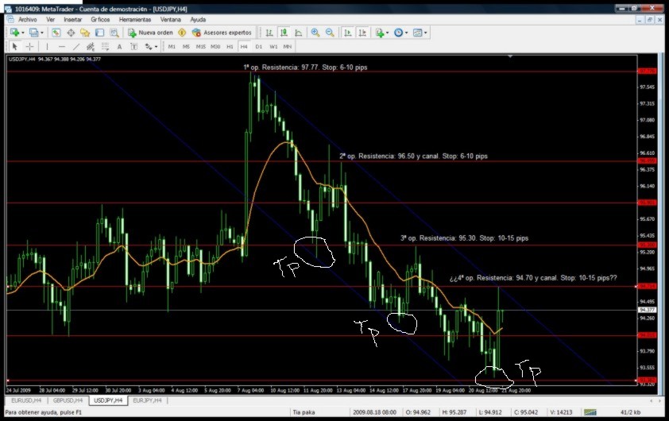The height and width of the screenshot is (421, 669).
Task: Click the connection status bars indicator
Action: pos(590,412)
